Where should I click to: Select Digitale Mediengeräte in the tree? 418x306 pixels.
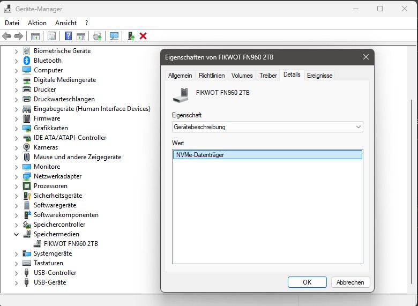coord(65,80)
